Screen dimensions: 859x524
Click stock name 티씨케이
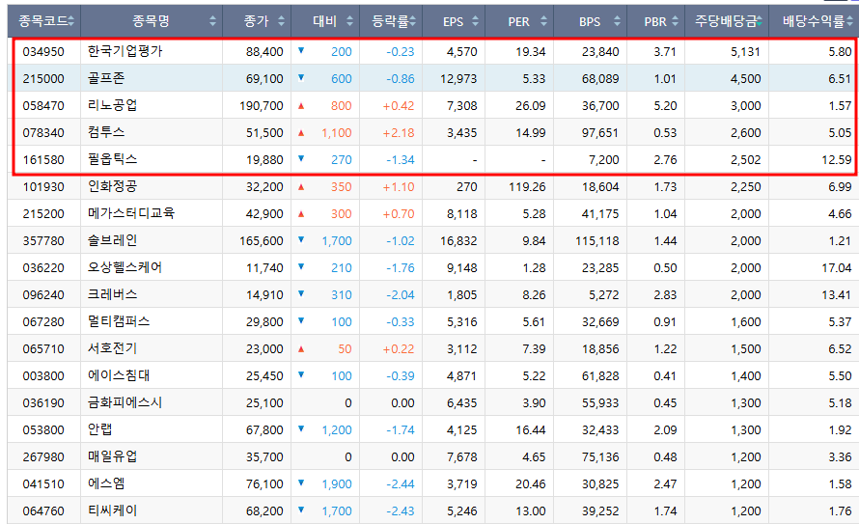tap(112, 510)
